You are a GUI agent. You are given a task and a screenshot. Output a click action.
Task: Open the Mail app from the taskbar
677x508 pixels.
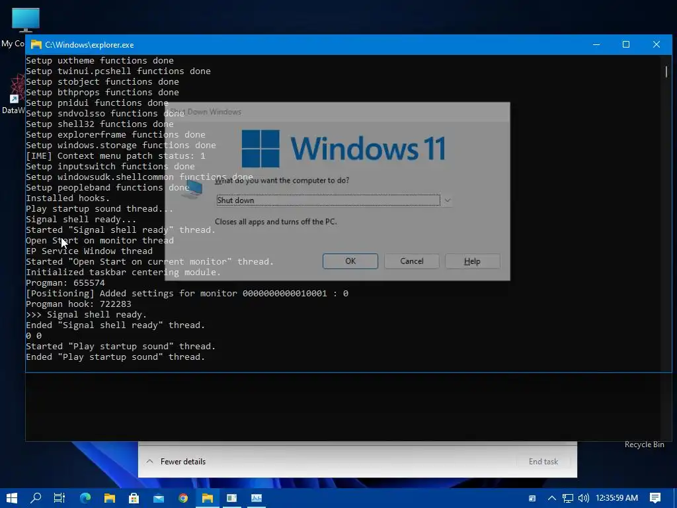point(159,497)
